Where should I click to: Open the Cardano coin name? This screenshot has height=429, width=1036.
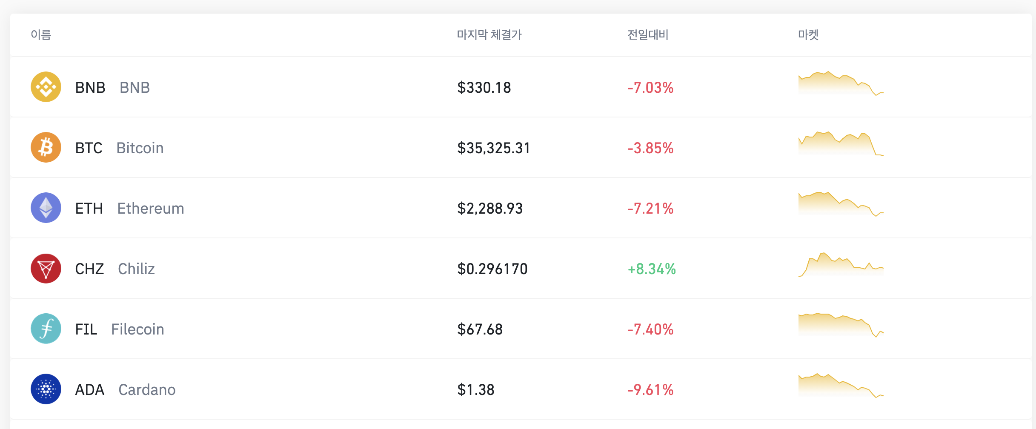tap(147, 389)
